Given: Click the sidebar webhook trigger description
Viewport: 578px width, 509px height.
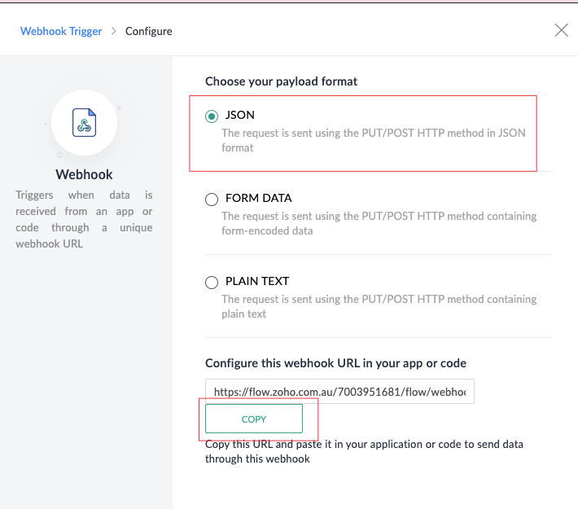Looking at the screenshot, I should click(x=84, y=219).
